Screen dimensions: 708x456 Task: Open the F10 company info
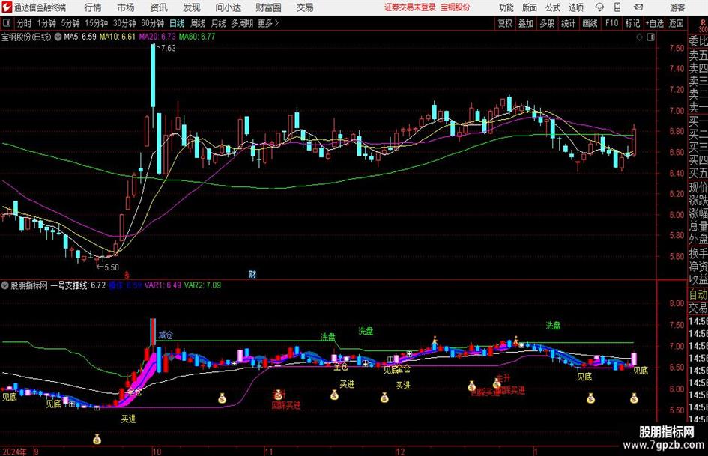pos(611,23)
